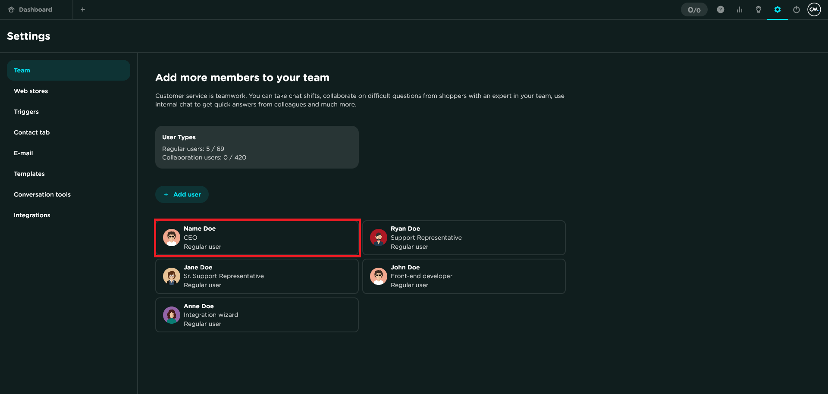Click the help question mark icon
The width and height of the screenshot is (828, 394).
(720, 9)
